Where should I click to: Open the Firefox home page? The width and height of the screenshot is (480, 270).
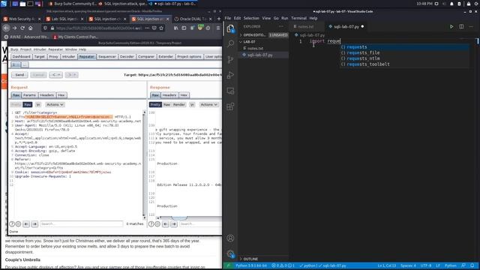tap(30, 28)
